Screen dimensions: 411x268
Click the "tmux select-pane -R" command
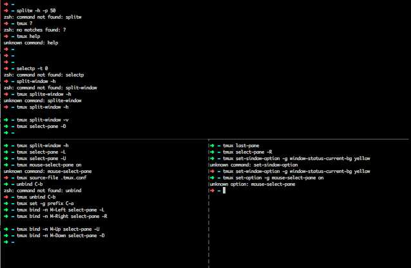pyautogui.click(x=247, y=152)
